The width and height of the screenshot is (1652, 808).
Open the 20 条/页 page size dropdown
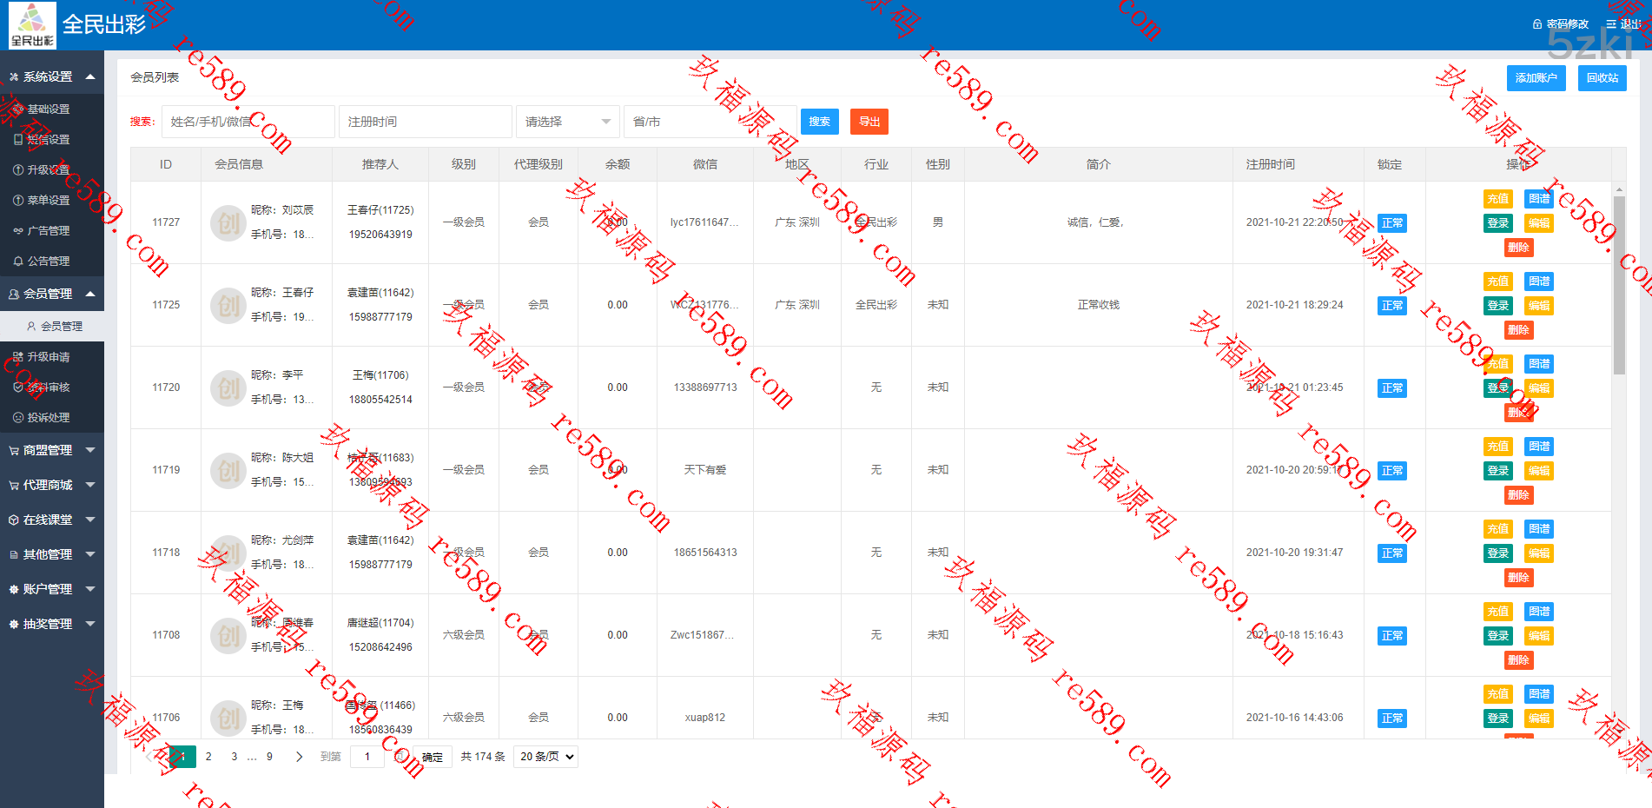coord(546,757)
